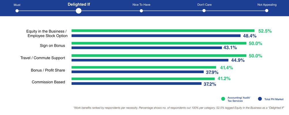Click the Must slider dot

(x=17, y=11)
